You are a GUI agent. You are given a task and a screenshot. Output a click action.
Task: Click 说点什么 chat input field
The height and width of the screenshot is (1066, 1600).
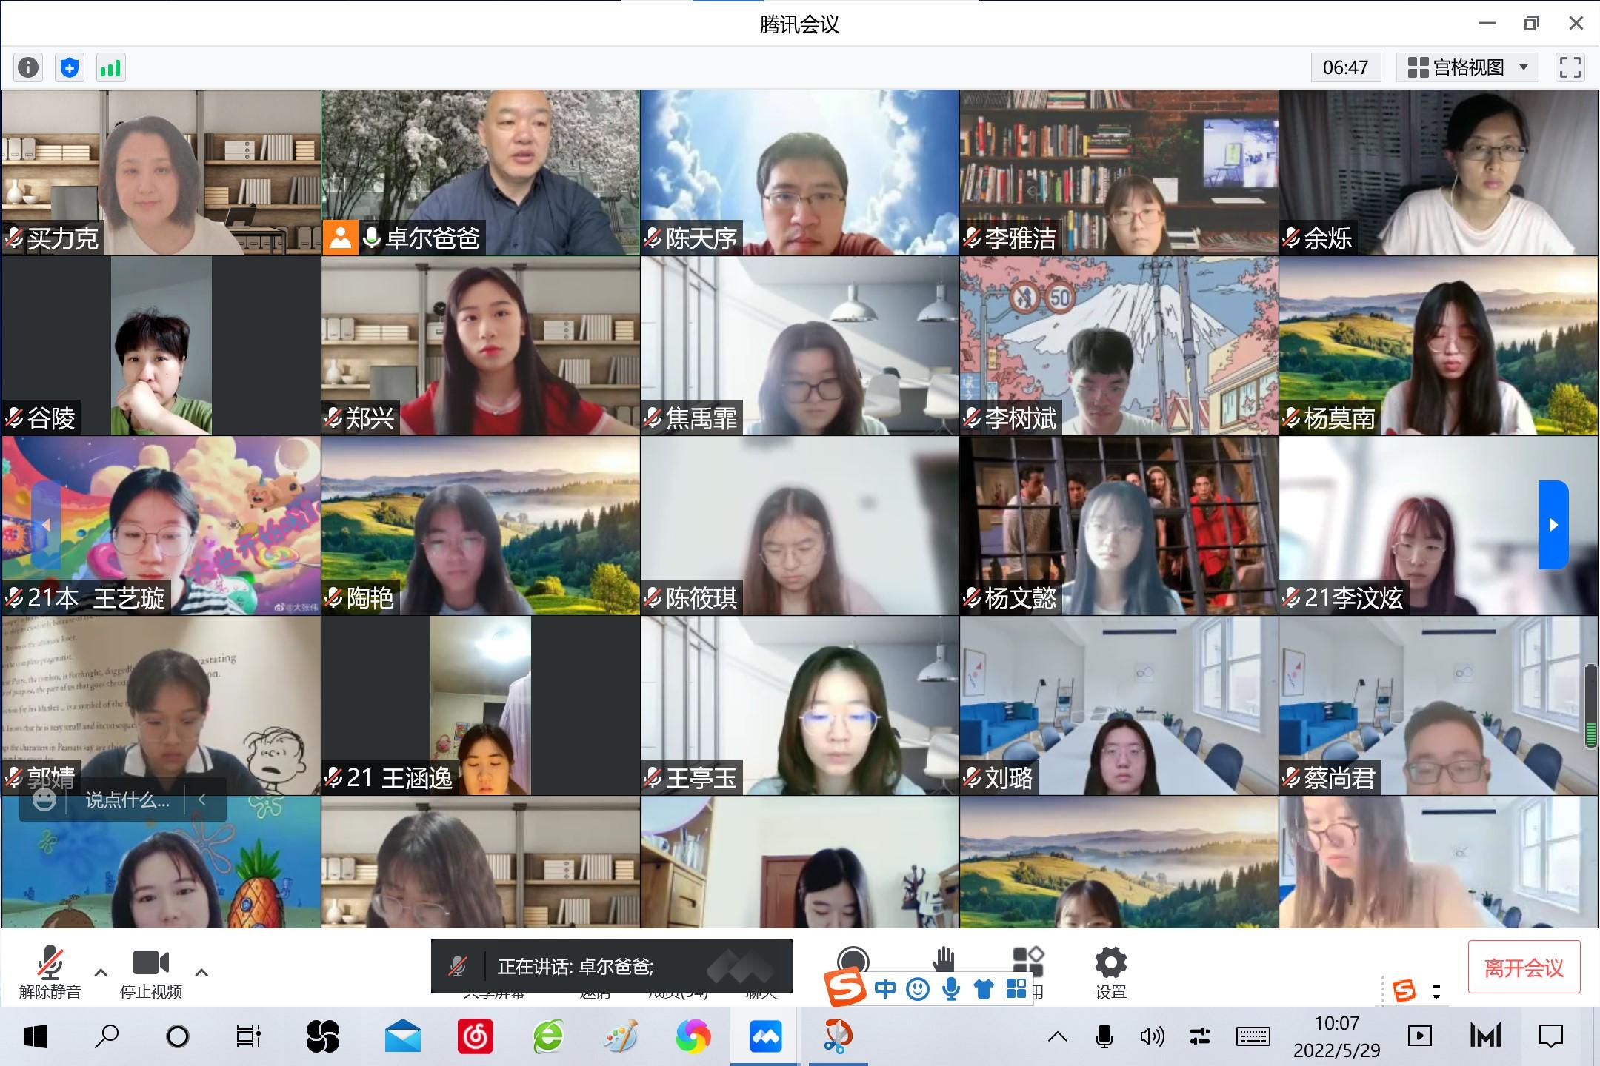[127, 800]
